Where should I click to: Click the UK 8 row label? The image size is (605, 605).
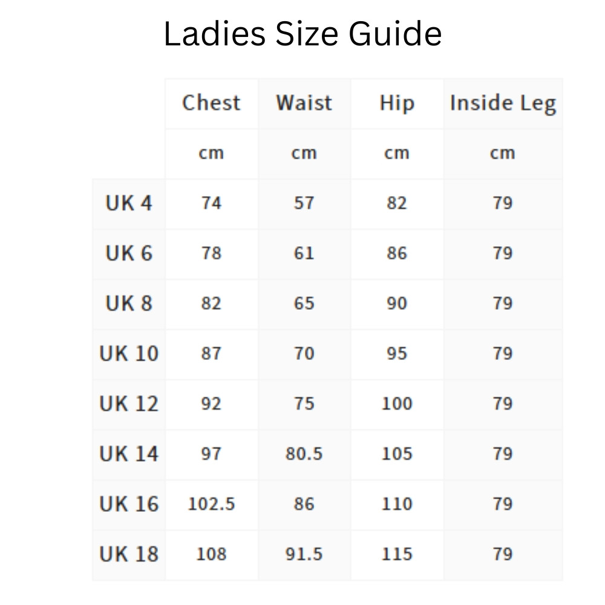click(129, 304)
